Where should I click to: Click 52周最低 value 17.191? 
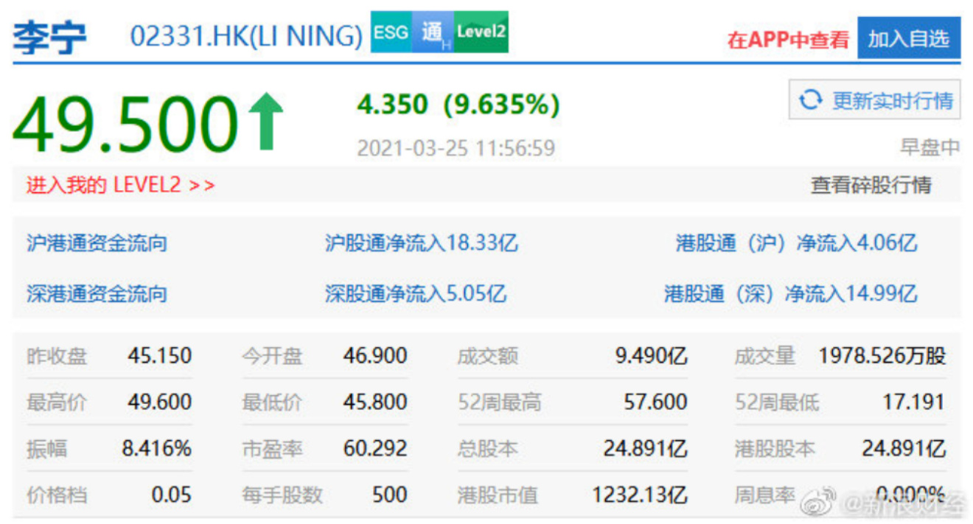pyautogui.click(x=913, y=402)
